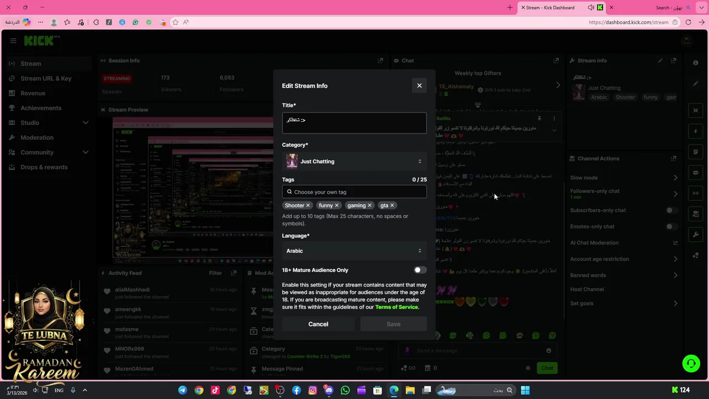Open the green support headset button

(x=691, y=364)
